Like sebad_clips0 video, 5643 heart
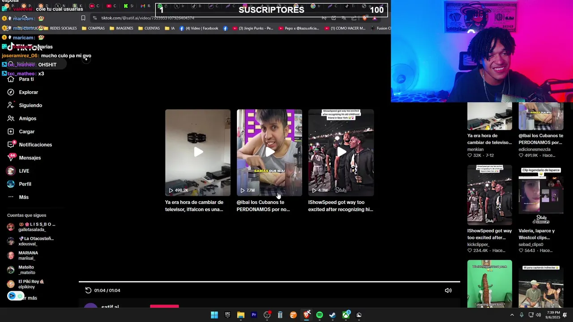 tap(521, 250)
